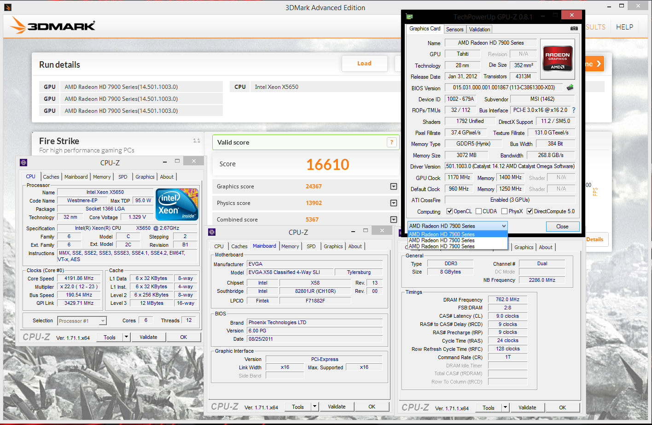Viewport: 652px width, 425px height.
Task: Switch to the GPU-Z Validation tab
Action: 479,29
